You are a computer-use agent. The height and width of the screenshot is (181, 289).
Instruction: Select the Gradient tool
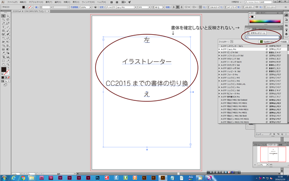point(8,50)
